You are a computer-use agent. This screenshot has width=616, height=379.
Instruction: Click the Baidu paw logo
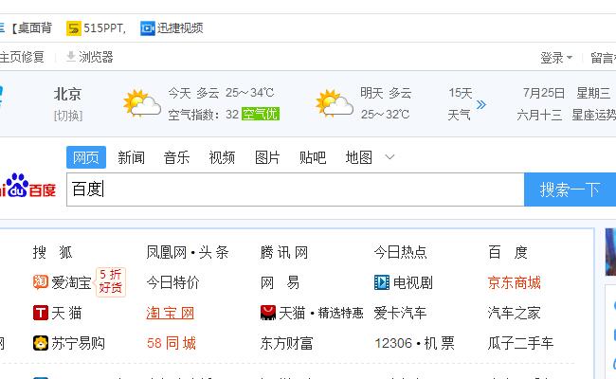[x=17, y=185]
